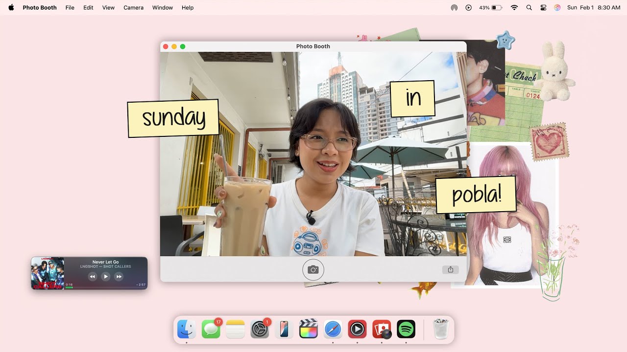Open the Trash in the dock
The height and width of the screenshot is (352, 627).
coord(441,329)
